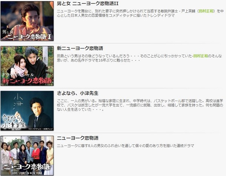This screenshot has height=176, width=226.
Task: Open the 男と女 ニューヨーク恋物語II thumbnail
Action: pyautogui.click(x=27, y=21)
